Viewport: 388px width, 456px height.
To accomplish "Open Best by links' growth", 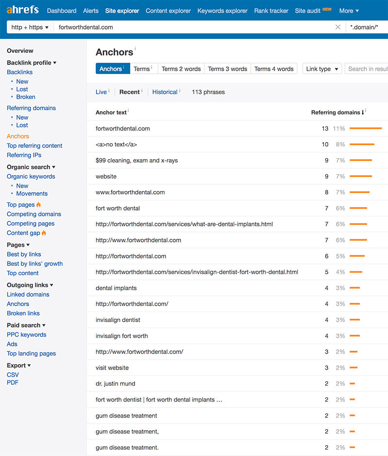I will (x=35, y=264).
